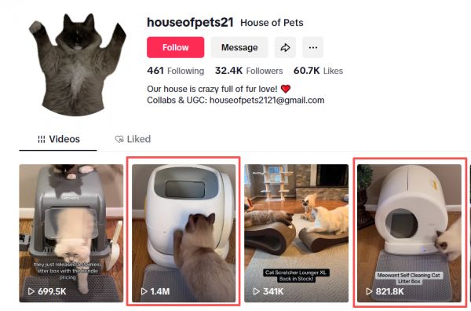Follow the houseofpets21 account
Screen dimensions: 471x311
(x=175, y=47)
